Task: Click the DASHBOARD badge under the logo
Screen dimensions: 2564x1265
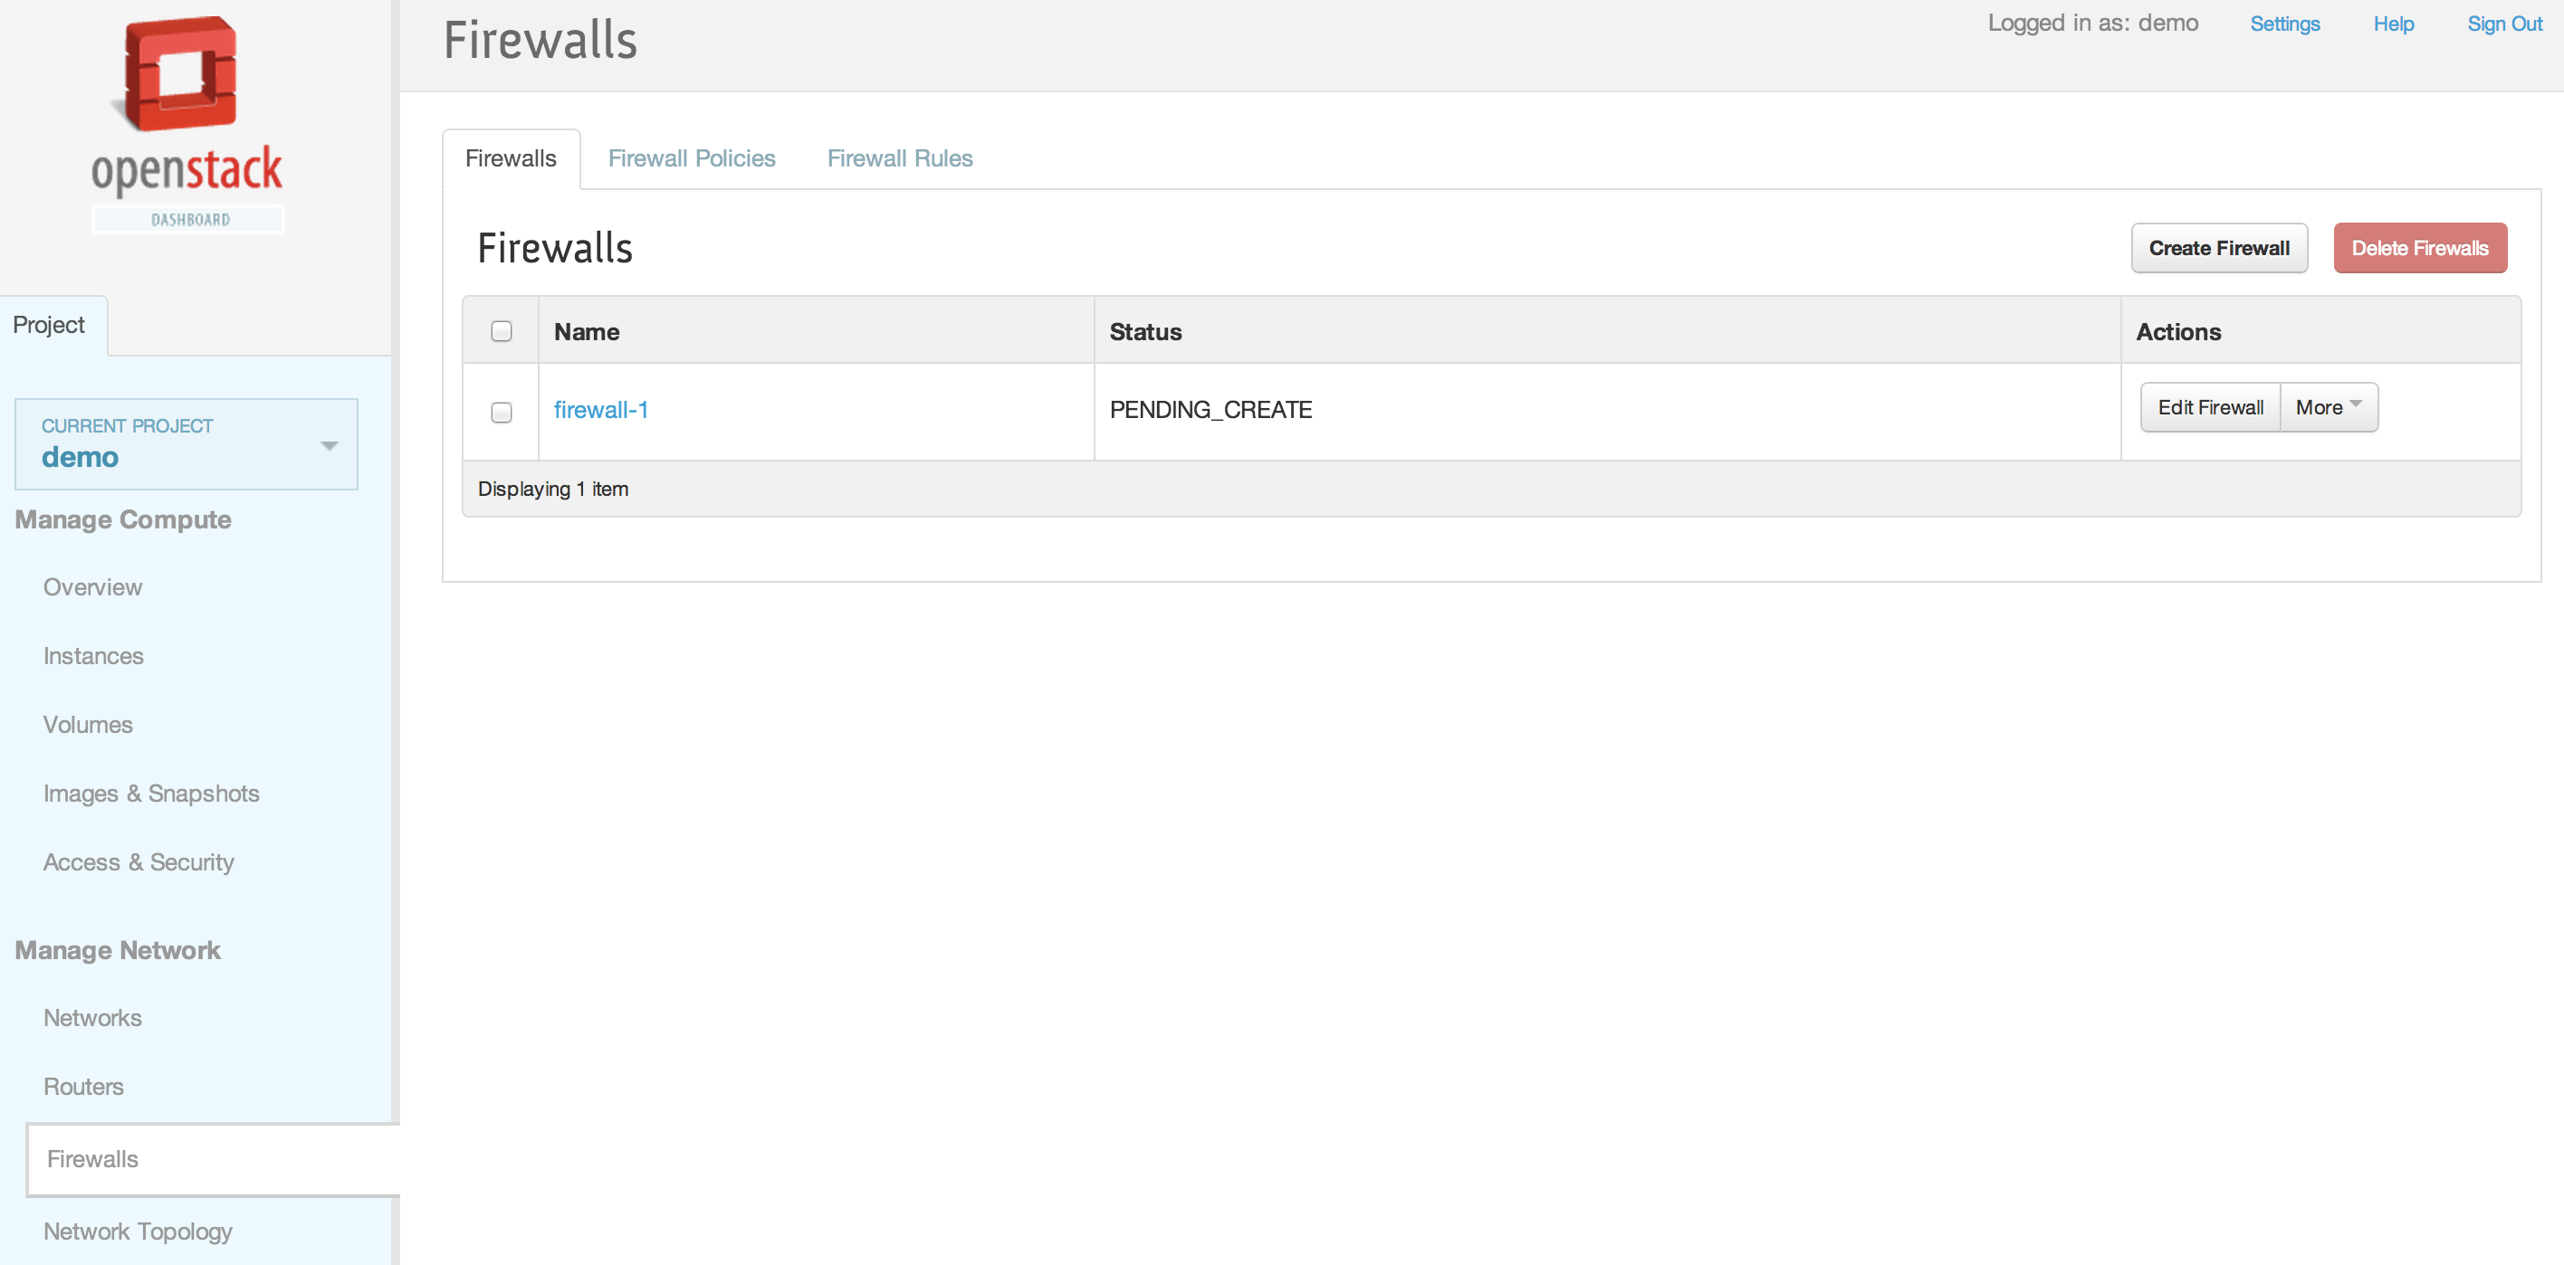Action: point(189,220)
